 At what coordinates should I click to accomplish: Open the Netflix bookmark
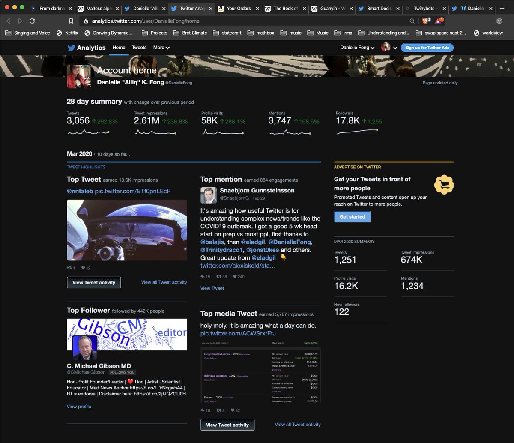(68, 33)
